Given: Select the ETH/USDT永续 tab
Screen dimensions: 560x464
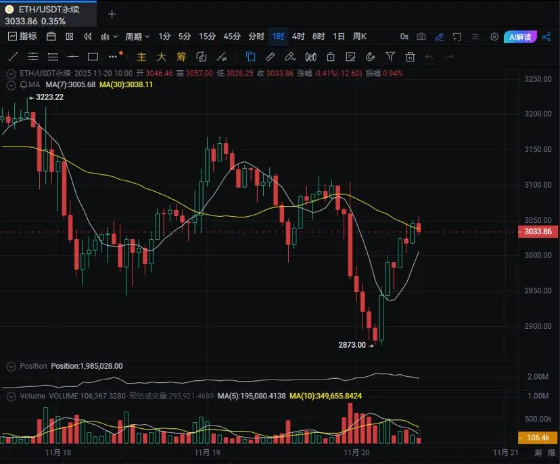Looking at the screenshot, I should (x=48, y=14).
